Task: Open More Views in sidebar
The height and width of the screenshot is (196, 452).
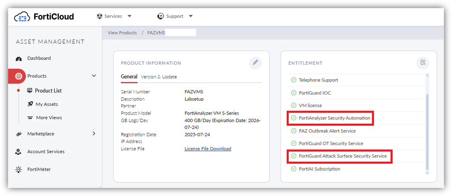Action: pyautogui.click(x=48, y=118)
